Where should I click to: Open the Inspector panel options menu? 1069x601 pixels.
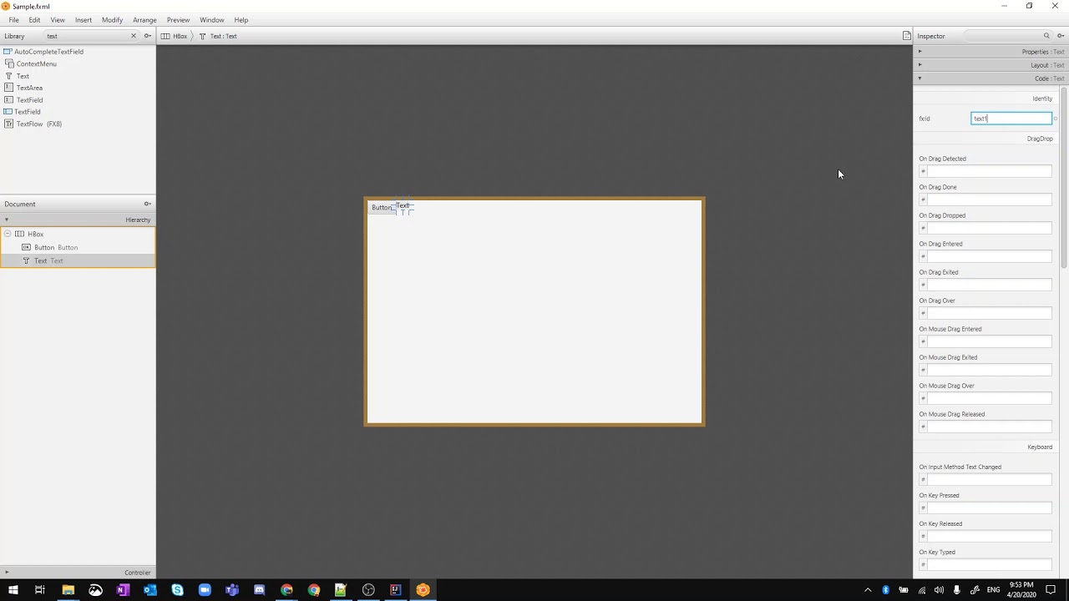tap(1061, 36)
